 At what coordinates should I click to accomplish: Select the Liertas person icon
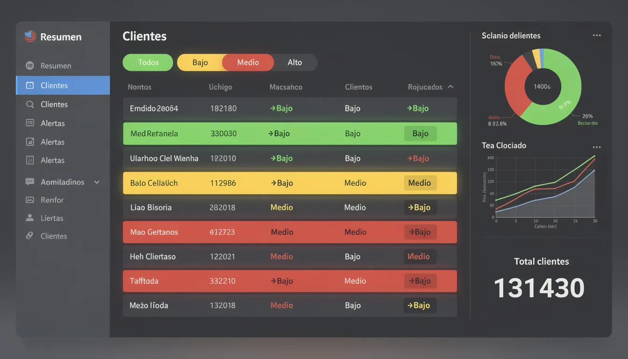pyautogui.click(x=29, y=218)
